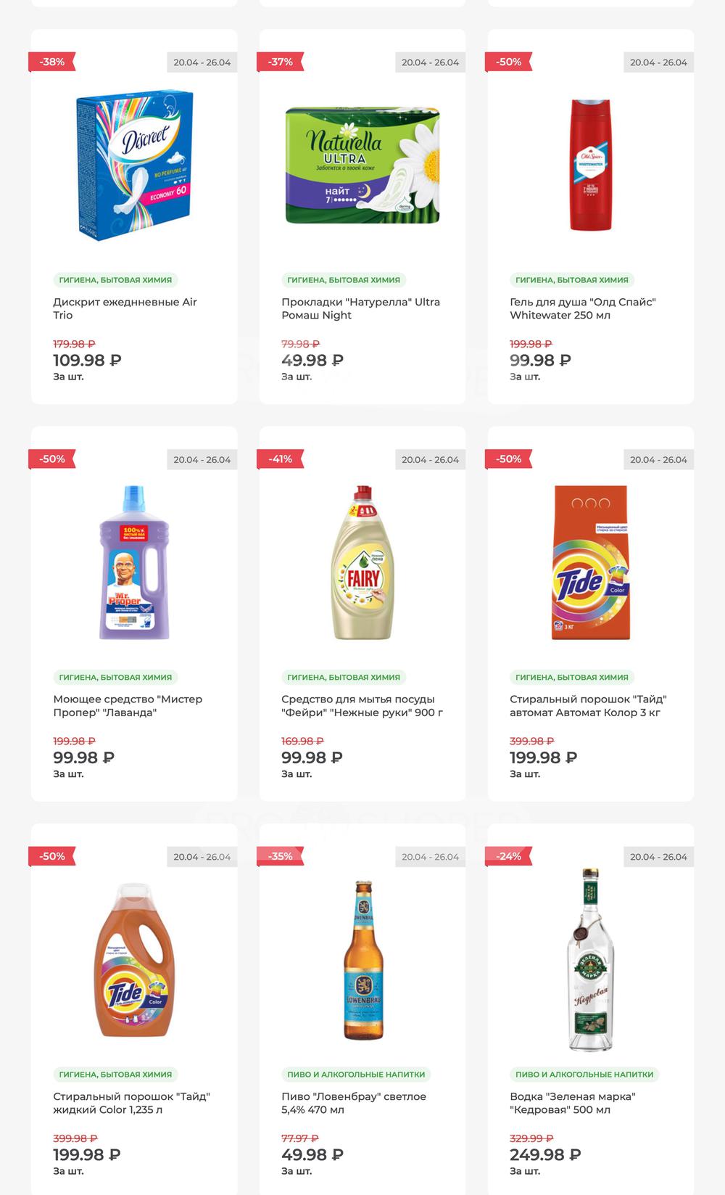Open Средство для мытья посуды "Фейри" link

pyautogui.click(x=362, y=705)
